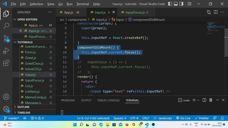
Task: Open the Selection menu
Action: pos(36,4)
